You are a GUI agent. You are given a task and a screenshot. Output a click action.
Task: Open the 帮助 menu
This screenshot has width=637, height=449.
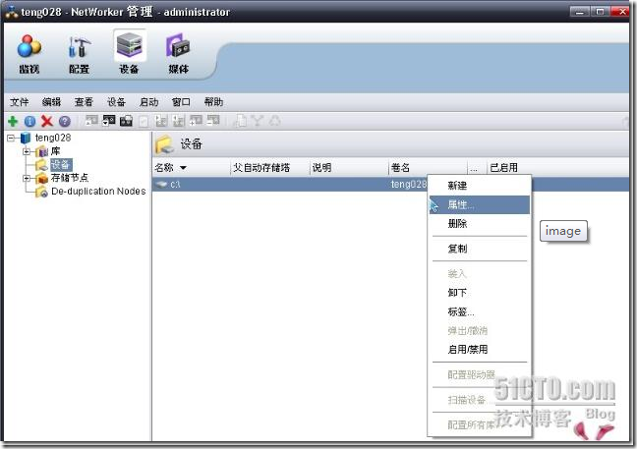pyautogui.click(x=213, y=102)
